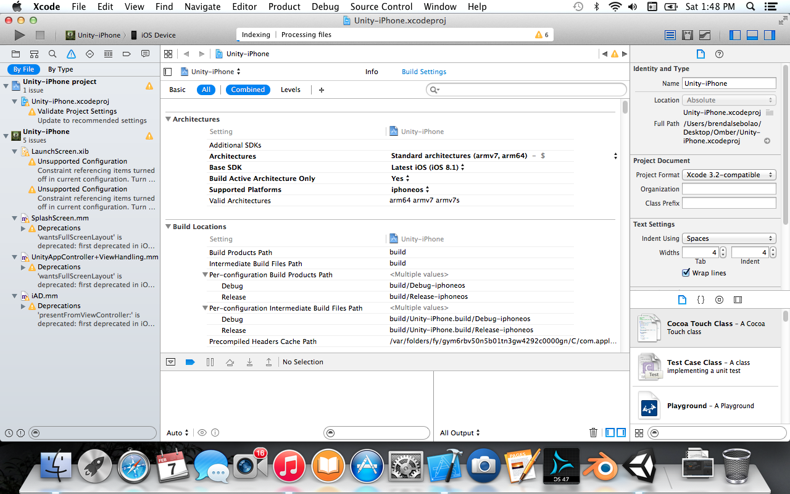
Task: Go back using jump bar left arrow
Action: click(186, 54)
